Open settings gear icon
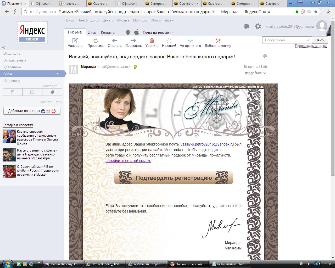The width and height of the screenshot is (335, 268). pyautogui.click(x=258, y=26)
